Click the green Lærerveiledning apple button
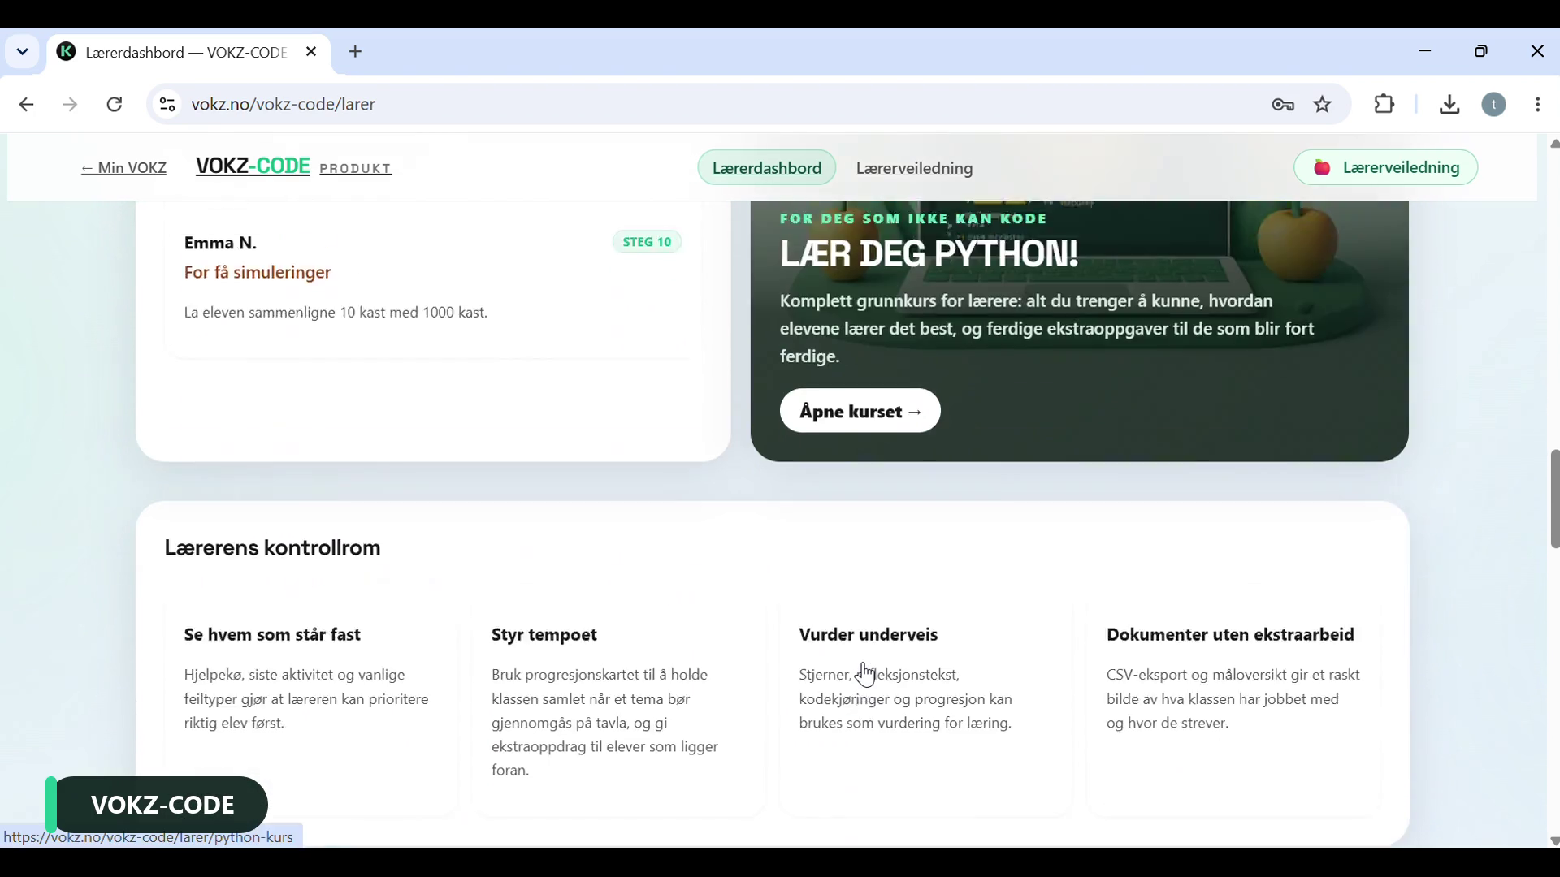 click(x=1386, y=168)
